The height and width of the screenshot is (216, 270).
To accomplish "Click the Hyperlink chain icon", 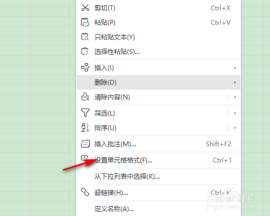I will 85,192.
